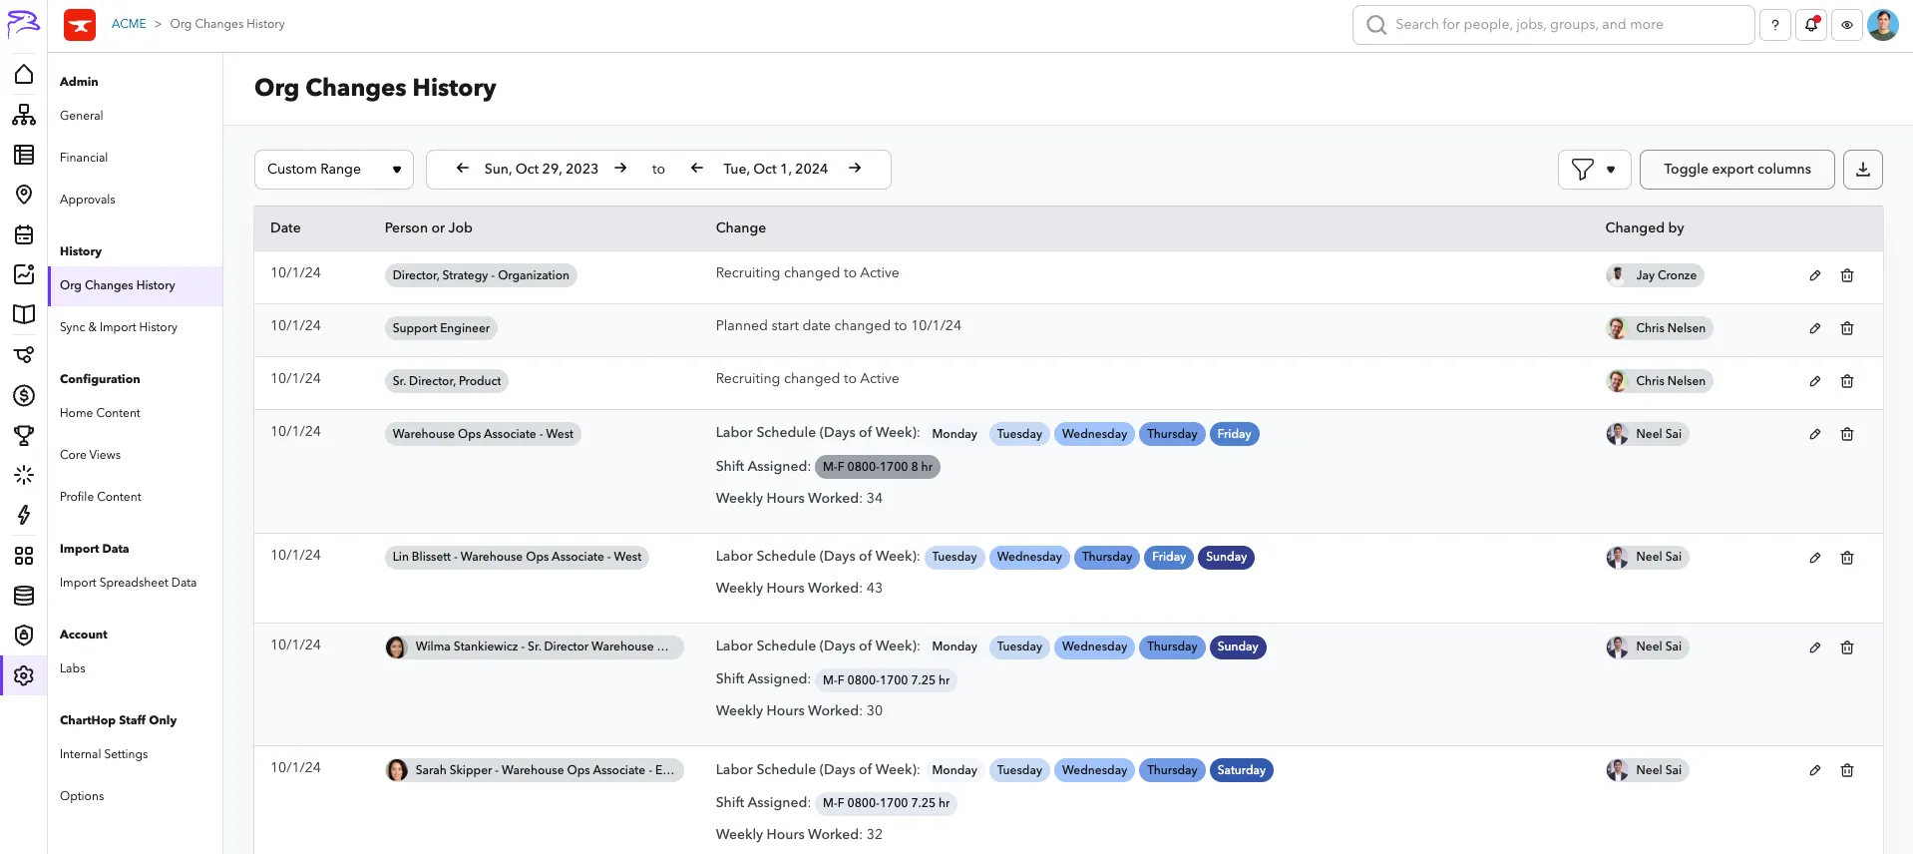1913x854 pixels.
Task: Open Approvals in admin sidebar
Action: point(88,200)
